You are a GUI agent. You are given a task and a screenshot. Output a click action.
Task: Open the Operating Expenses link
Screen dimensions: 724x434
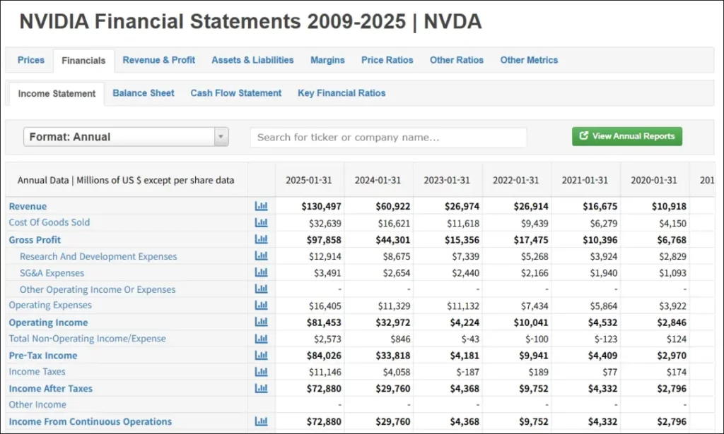pyautogui.click(x=50, y=305)
